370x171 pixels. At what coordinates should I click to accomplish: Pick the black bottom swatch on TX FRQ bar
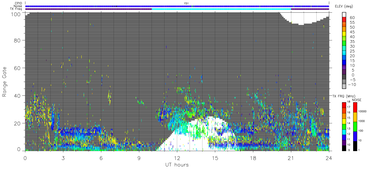[344, 148]
